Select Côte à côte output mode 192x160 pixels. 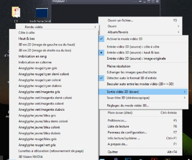(54, 33)
